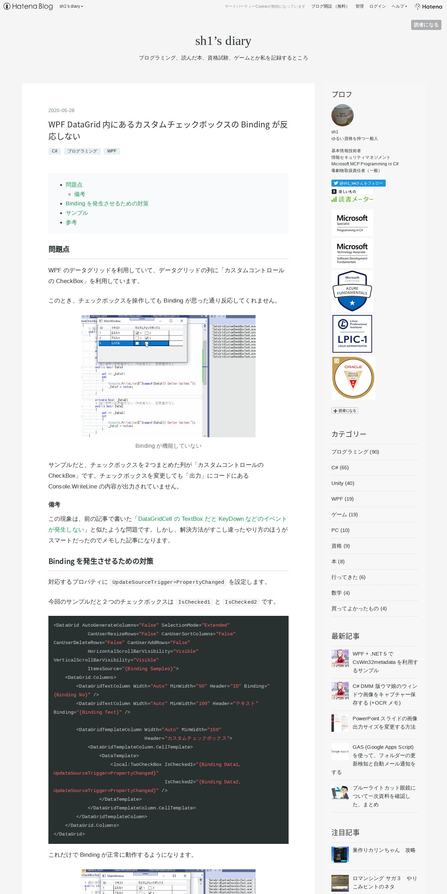Open the Binding が機能していない screenshot image
This screenshot has width=447, height=894.
click(x=168, y=376)
